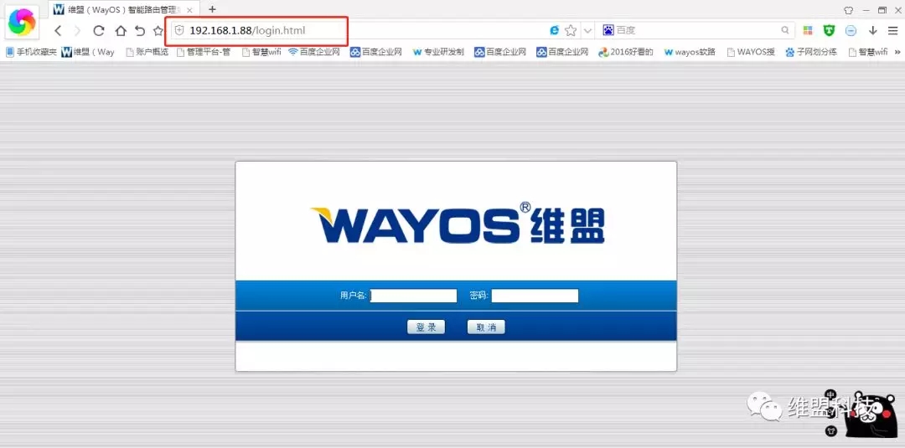Close the 维盟（WayOS）tab
This screenshot has width=905, height=448.
tap(189, 10)
